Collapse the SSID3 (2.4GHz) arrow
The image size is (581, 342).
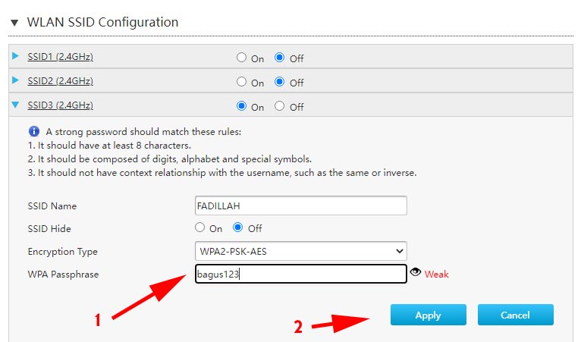click(x=15, y=105)
